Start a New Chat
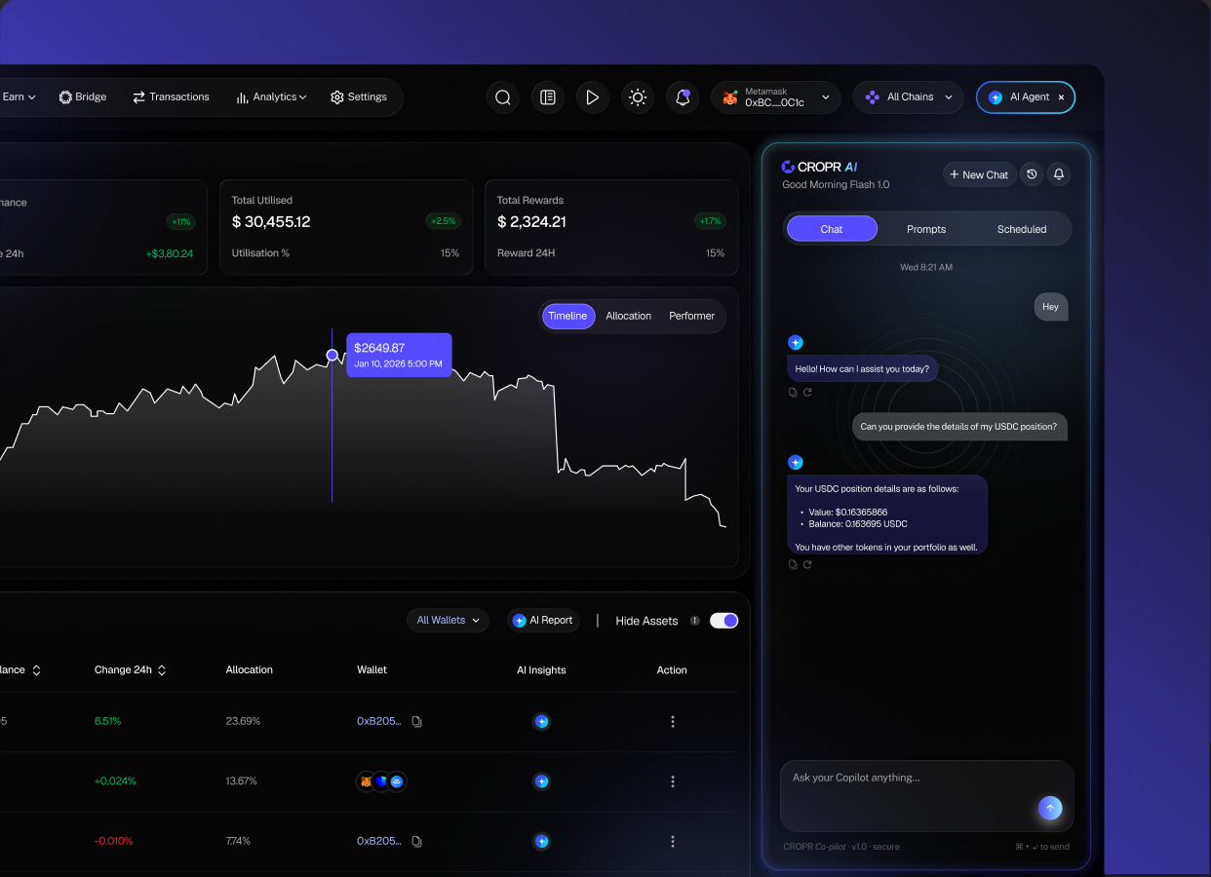 [x=979, y=174]
